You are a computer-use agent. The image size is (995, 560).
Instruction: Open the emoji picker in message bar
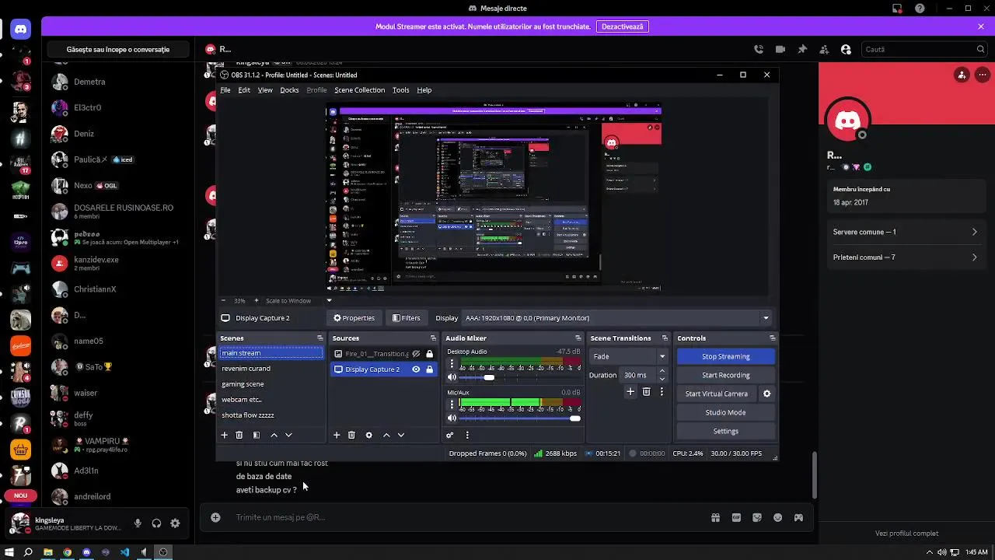tap(777, 517)
